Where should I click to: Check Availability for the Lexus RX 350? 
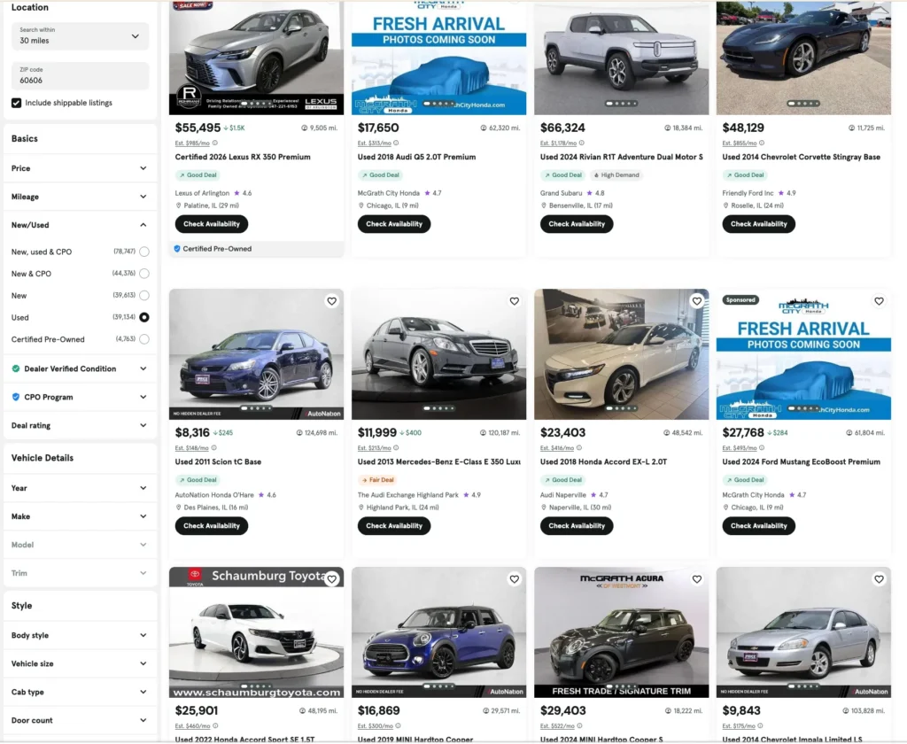tap(212, 224)
